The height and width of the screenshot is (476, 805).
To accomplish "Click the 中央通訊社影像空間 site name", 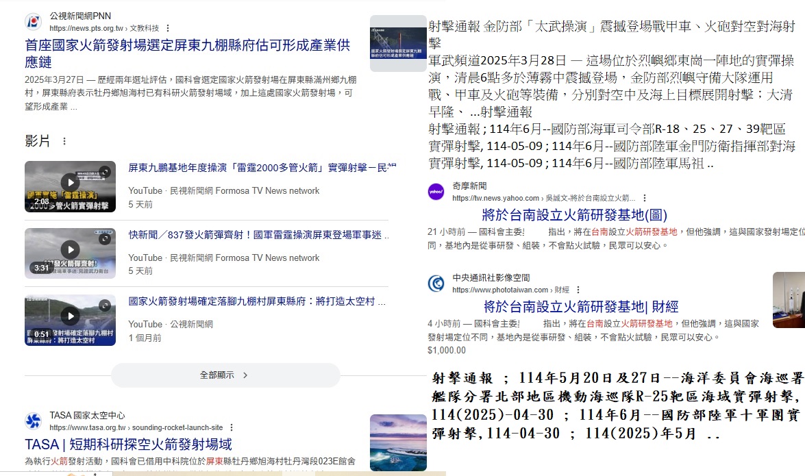I will [491, 278].
